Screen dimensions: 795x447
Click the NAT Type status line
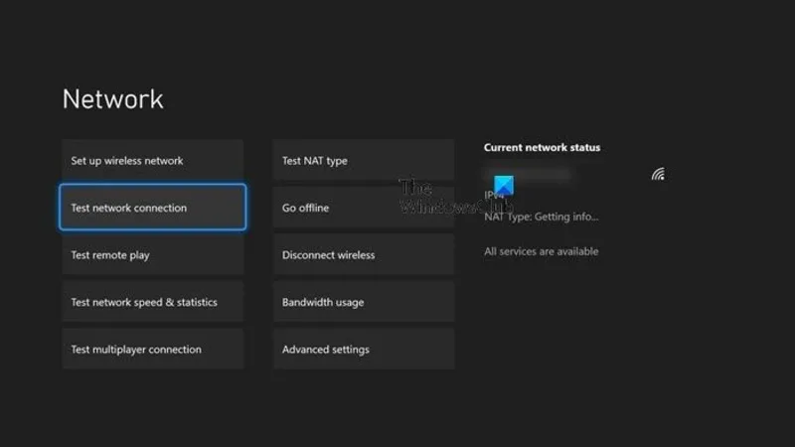[x=541, y=217]
